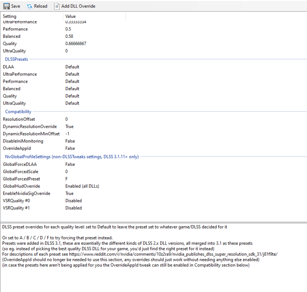
Task: Select the GlobalForcedScale setting name
Action: point(21,171)
